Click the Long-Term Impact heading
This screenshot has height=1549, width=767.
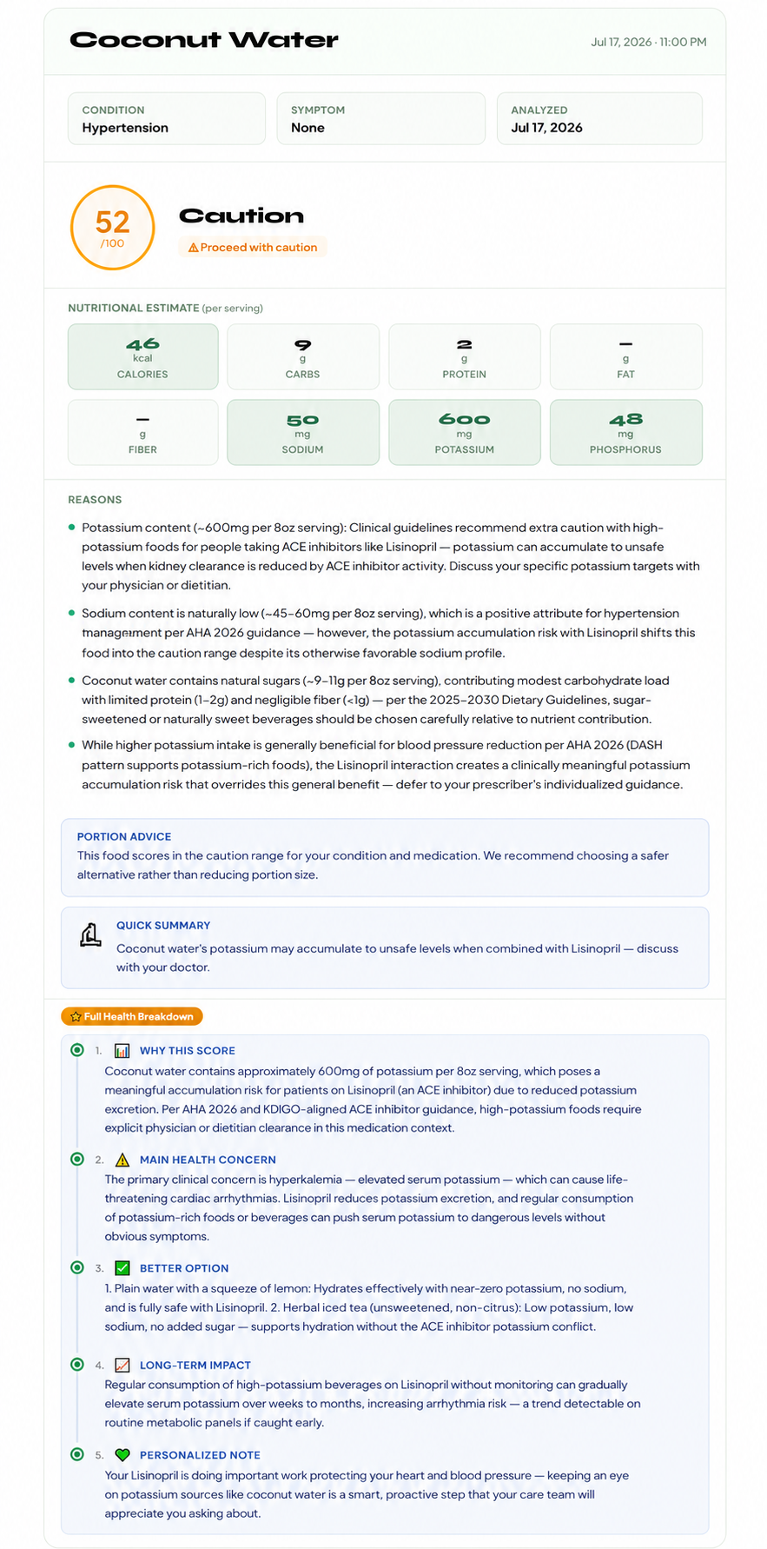195,1365
